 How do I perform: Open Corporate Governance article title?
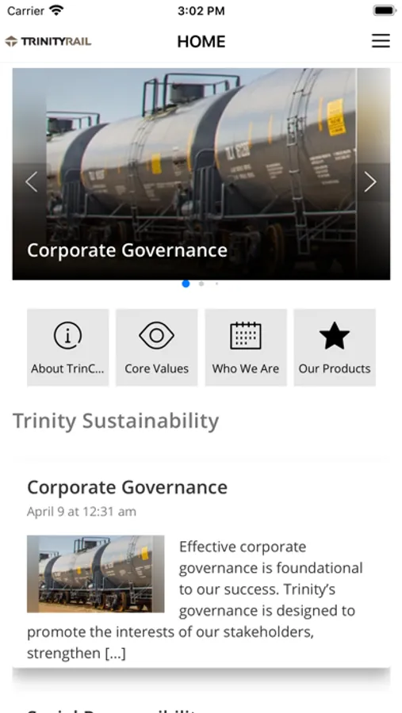pos(127,487)
